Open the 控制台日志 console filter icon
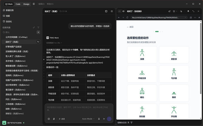Viewport: 203px width, 126px height. point(132,122)
